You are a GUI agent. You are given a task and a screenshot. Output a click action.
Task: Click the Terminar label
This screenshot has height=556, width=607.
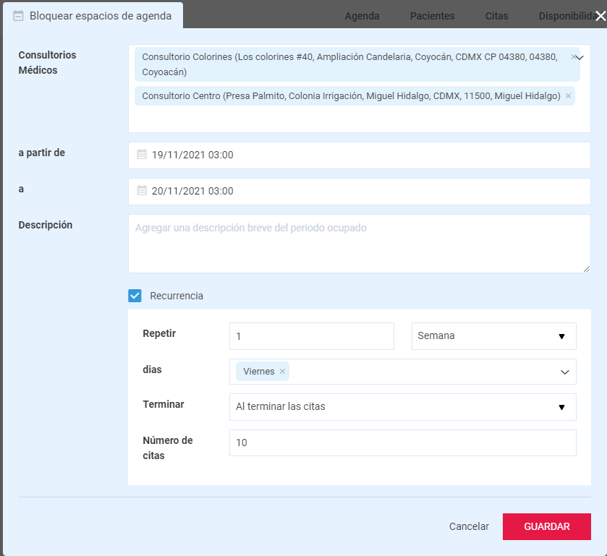tap(164, 404)
